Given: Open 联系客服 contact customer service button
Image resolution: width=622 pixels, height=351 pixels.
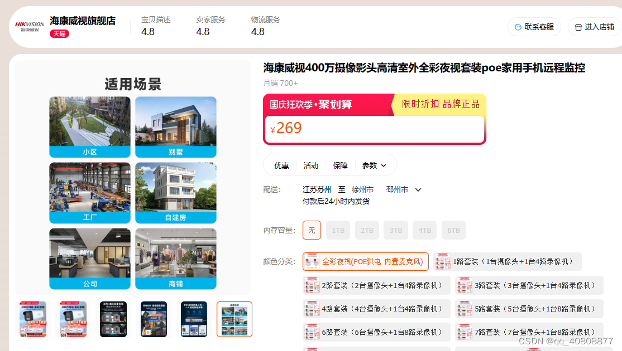Looking at the screenshot, I should [534, 27].
